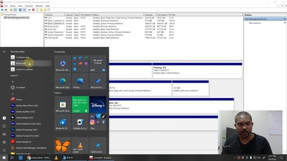Open 3D Viewer app
This screenshot has height=161, width=287.
31,88
